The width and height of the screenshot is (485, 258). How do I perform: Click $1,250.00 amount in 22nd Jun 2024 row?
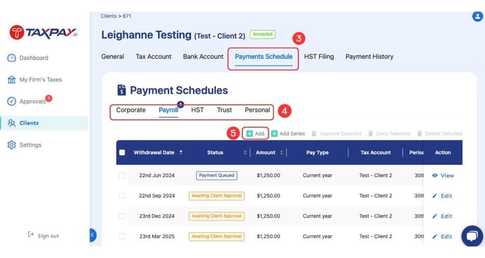(x=269, y=176)
